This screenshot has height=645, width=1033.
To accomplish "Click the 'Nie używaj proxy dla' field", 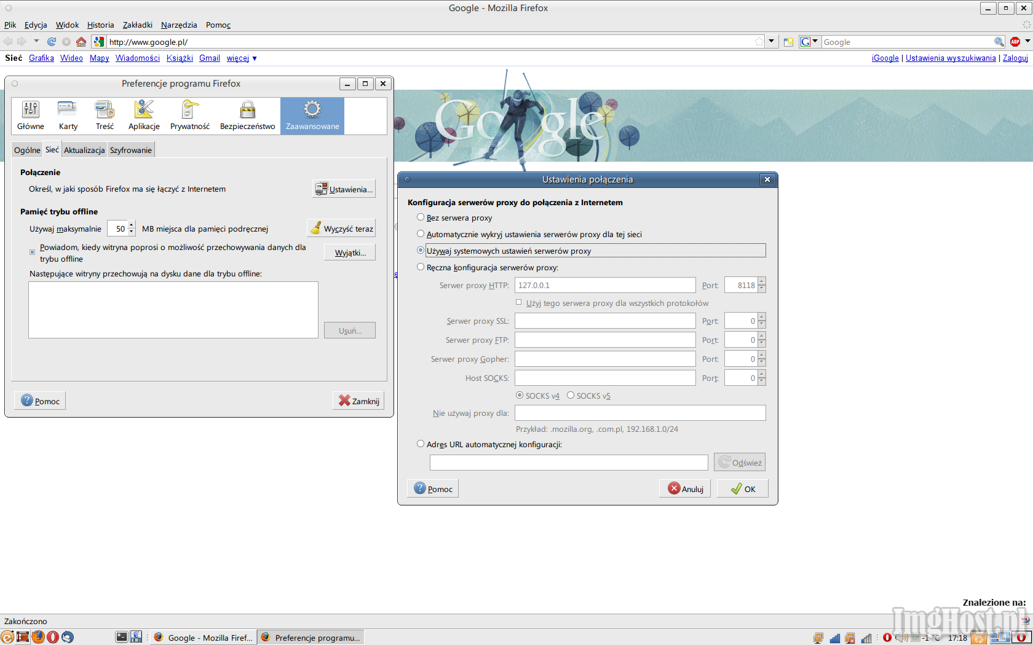I will pyautogui.click(x=640, y=413).
